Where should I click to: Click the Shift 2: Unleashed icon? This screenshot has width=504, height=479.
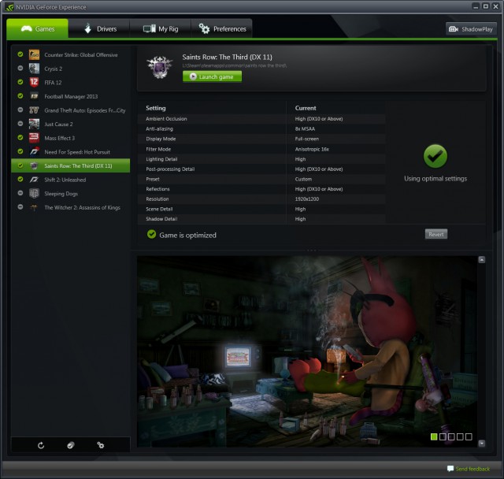click(34, 180)
